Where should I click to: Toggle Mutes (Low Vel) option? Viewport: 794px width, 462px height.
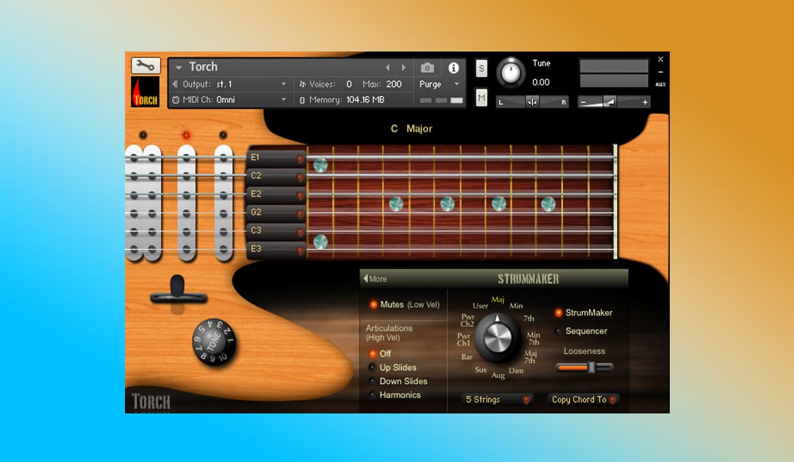373,305
